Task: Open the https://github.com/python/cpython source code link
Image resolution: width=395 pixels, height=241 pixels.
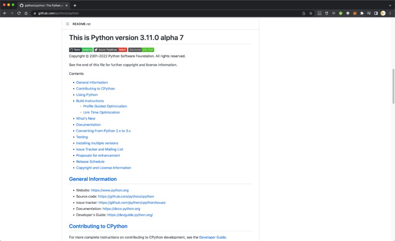Action: coord(126,197)
